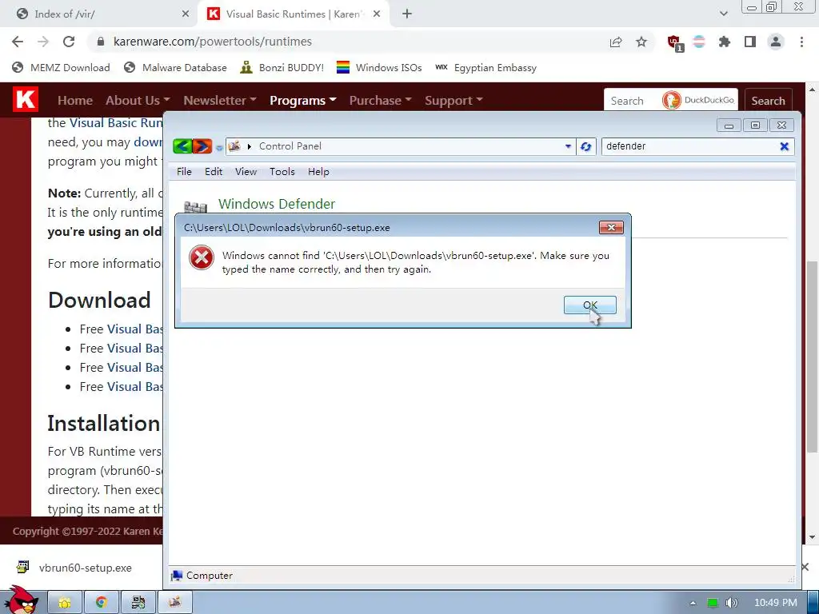
Task: Expand Purchase menu
Action: coord(380,100)
